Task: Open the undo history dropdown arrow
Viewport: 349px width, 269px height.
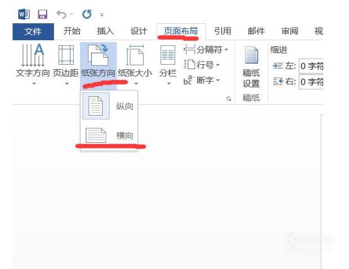Action: 72,14
